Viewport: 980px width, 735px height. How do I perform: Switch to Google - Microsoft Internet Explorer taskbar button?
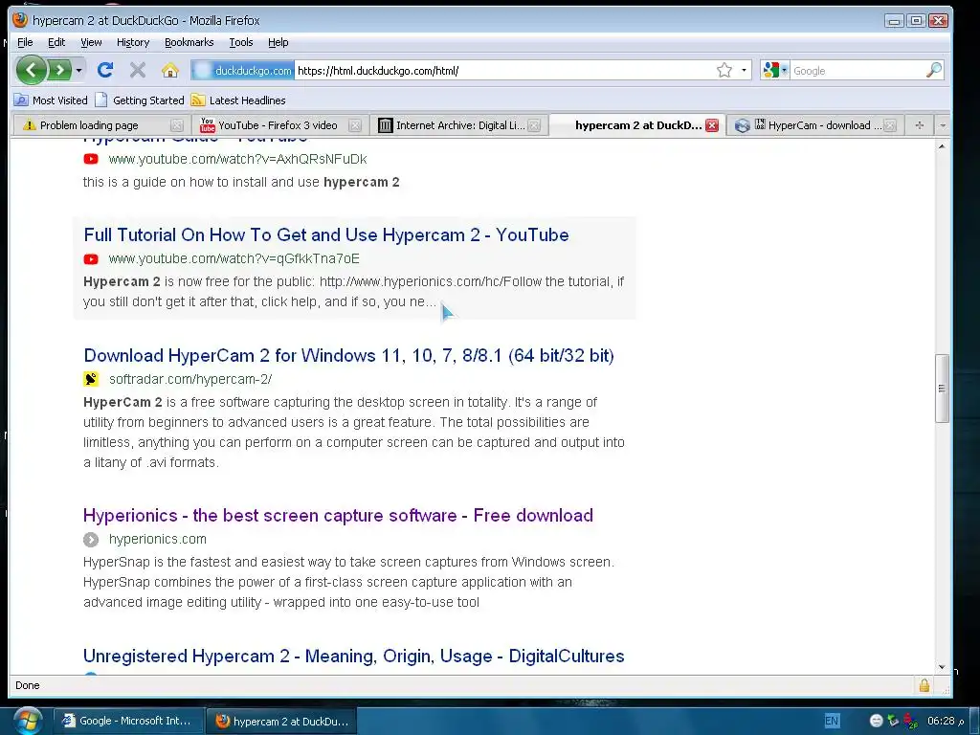128,721
